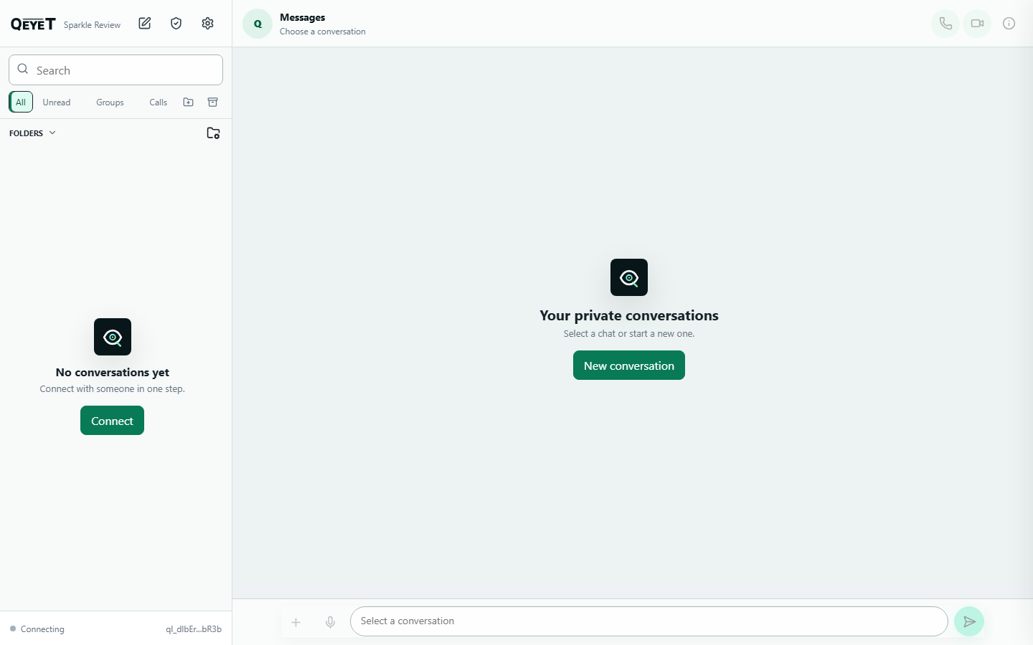Click the 'Select a conversation' message field
This screenshot has width=1033, height=645.
(648, 621)
